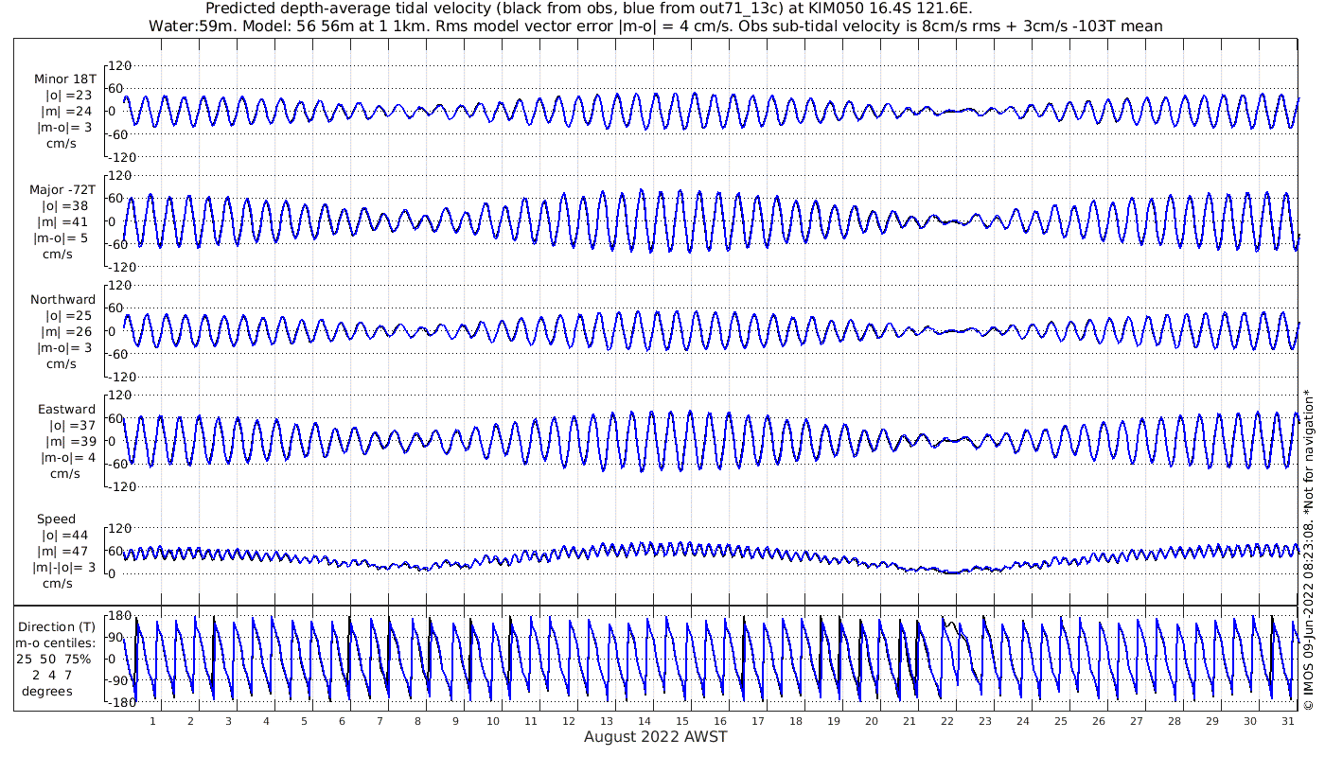
Task: Click the '-90' tick in the Direction panel
Action: click(118, 680)
